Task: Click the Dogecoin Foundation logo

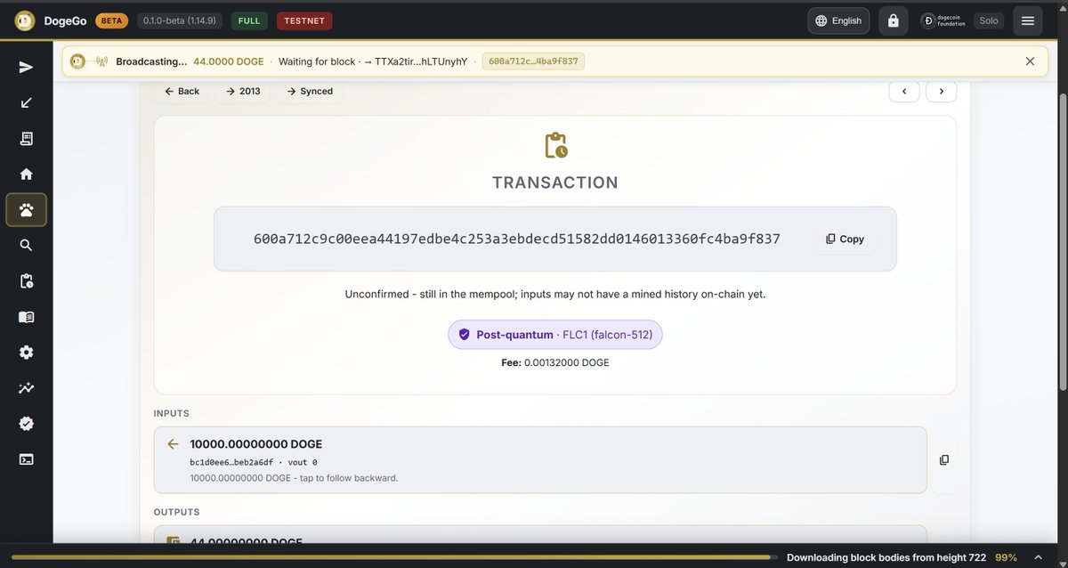Action: coord(944,20)
